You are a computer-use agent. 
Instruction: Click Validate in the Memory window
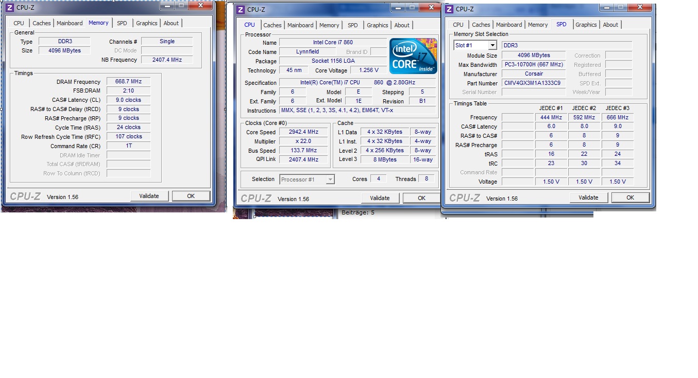tap(149, 196)
